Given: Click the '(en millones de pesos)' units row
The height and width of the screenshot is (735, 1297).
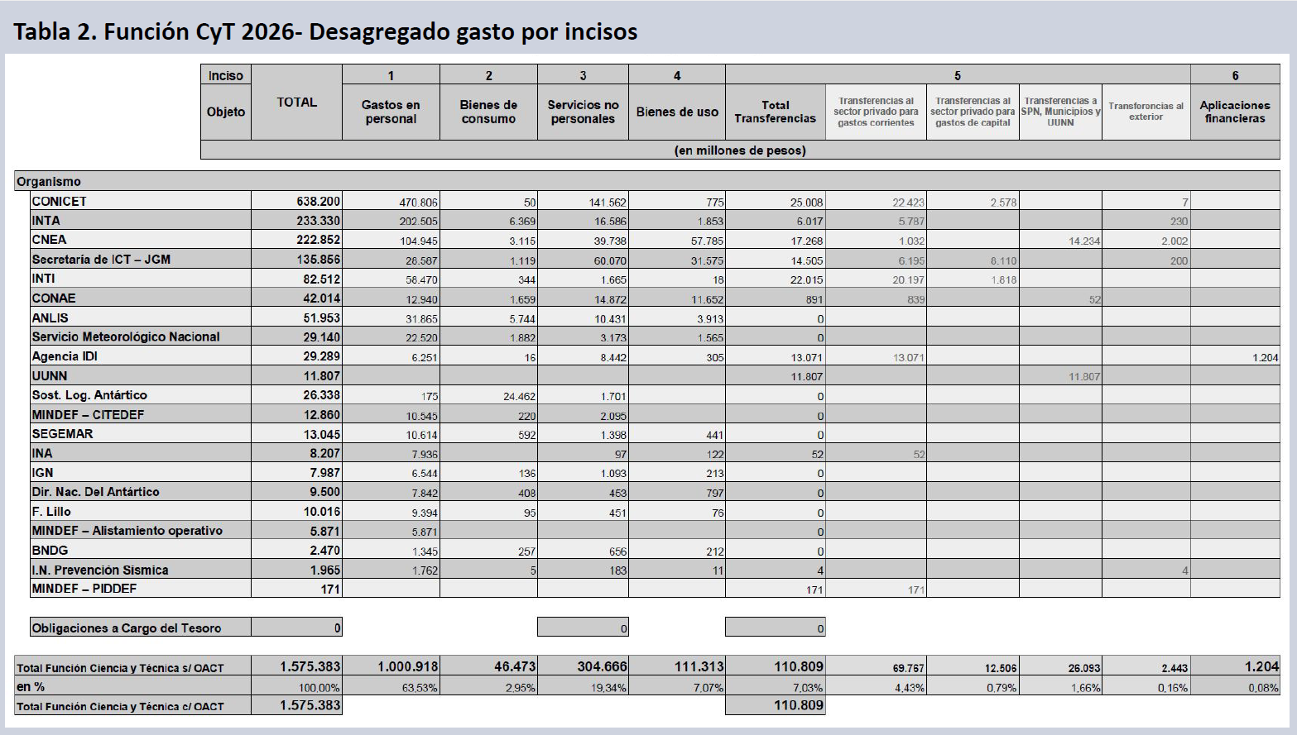Looking at the screenshot, I should point(740,150).
